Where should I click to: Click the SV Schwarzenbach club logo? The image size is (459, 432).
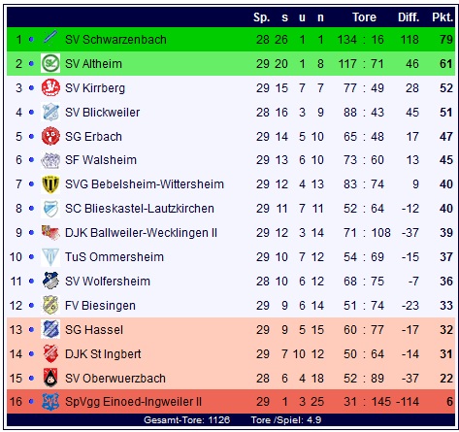coord(50,39)
